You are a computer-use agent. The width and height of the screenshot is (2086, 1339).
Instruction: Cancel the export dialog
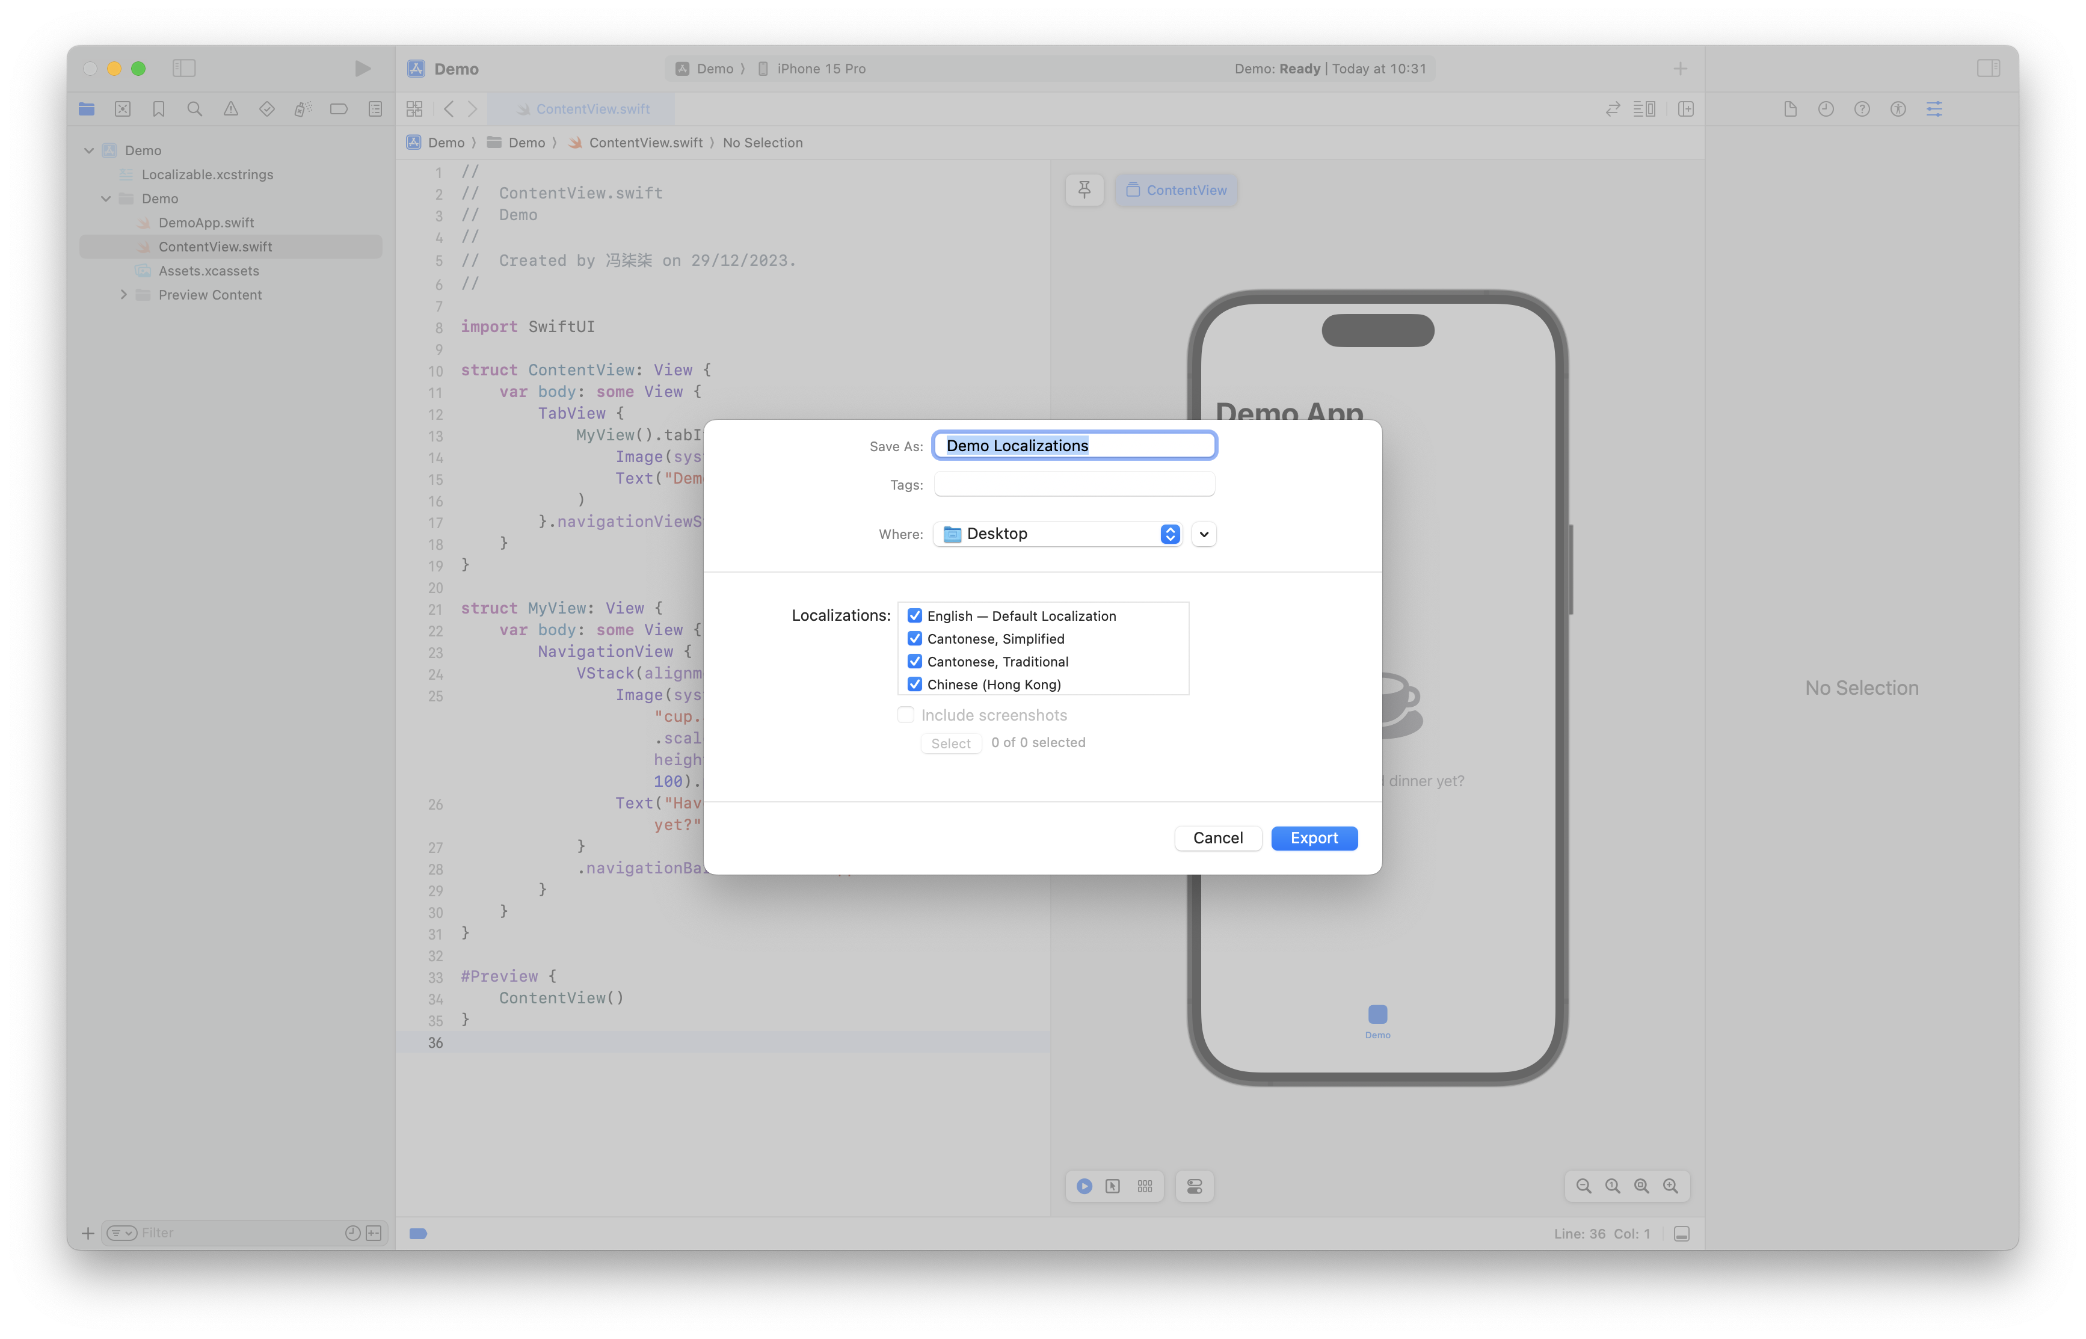tap(1217, 837)
